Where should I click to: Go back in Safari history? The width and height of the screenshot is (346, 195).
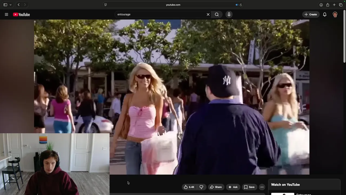pos(19,5)
